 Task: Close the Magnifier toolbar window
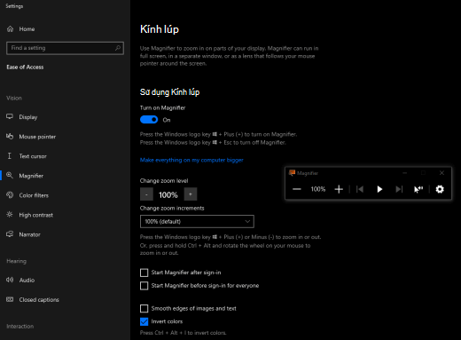[x=441, y=173]
